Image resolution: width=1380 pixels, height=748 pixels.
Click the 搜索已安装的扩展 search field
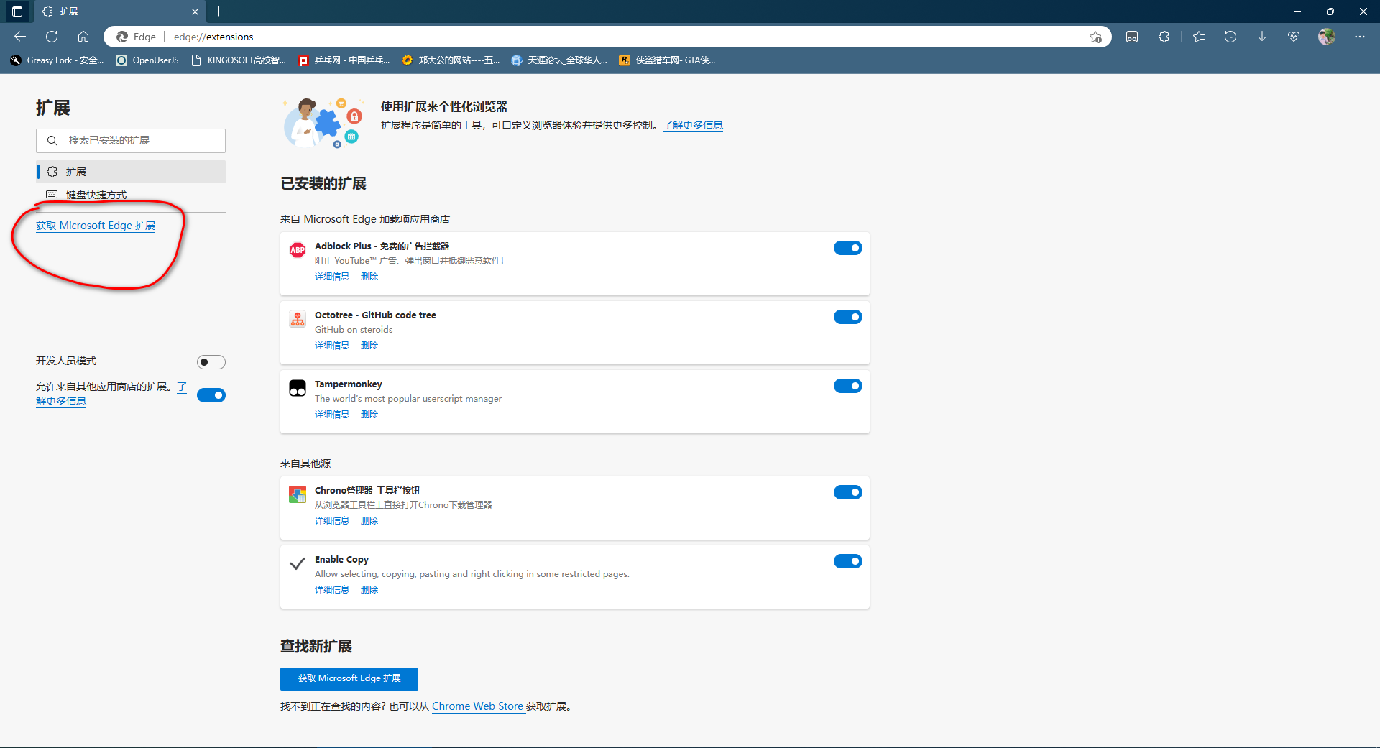[x=131, y=141]
